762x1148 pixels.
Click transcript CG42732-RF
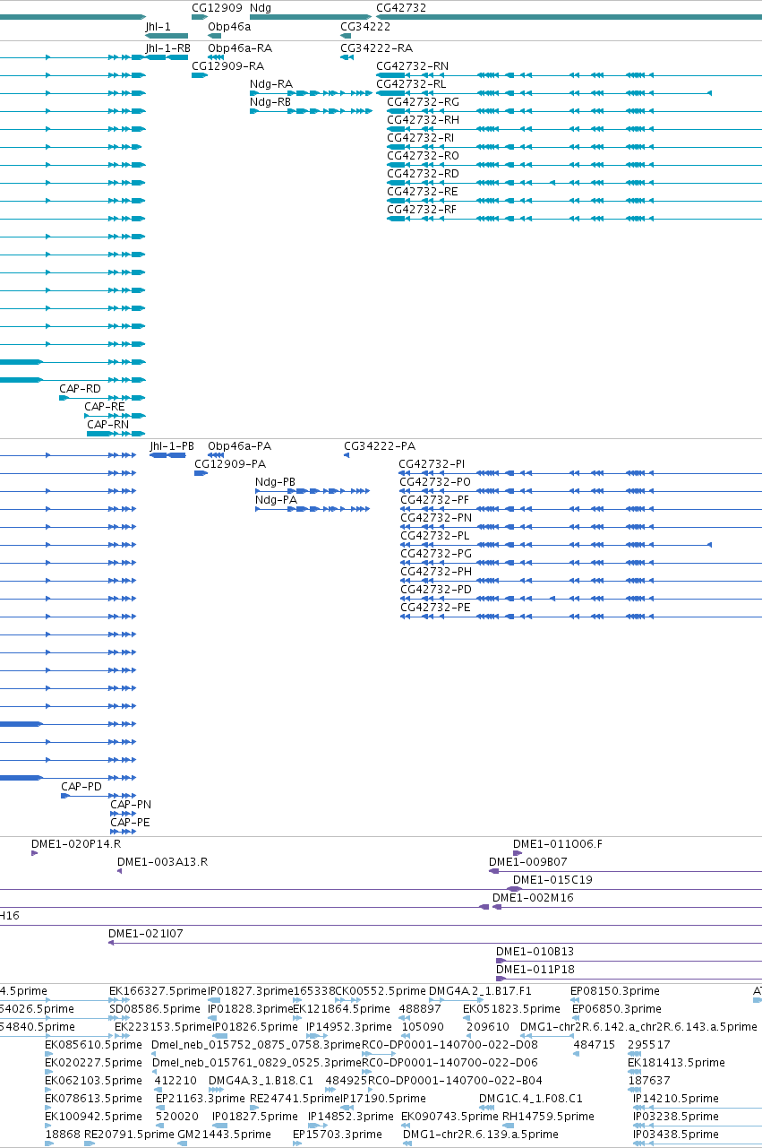click(422, 210)
